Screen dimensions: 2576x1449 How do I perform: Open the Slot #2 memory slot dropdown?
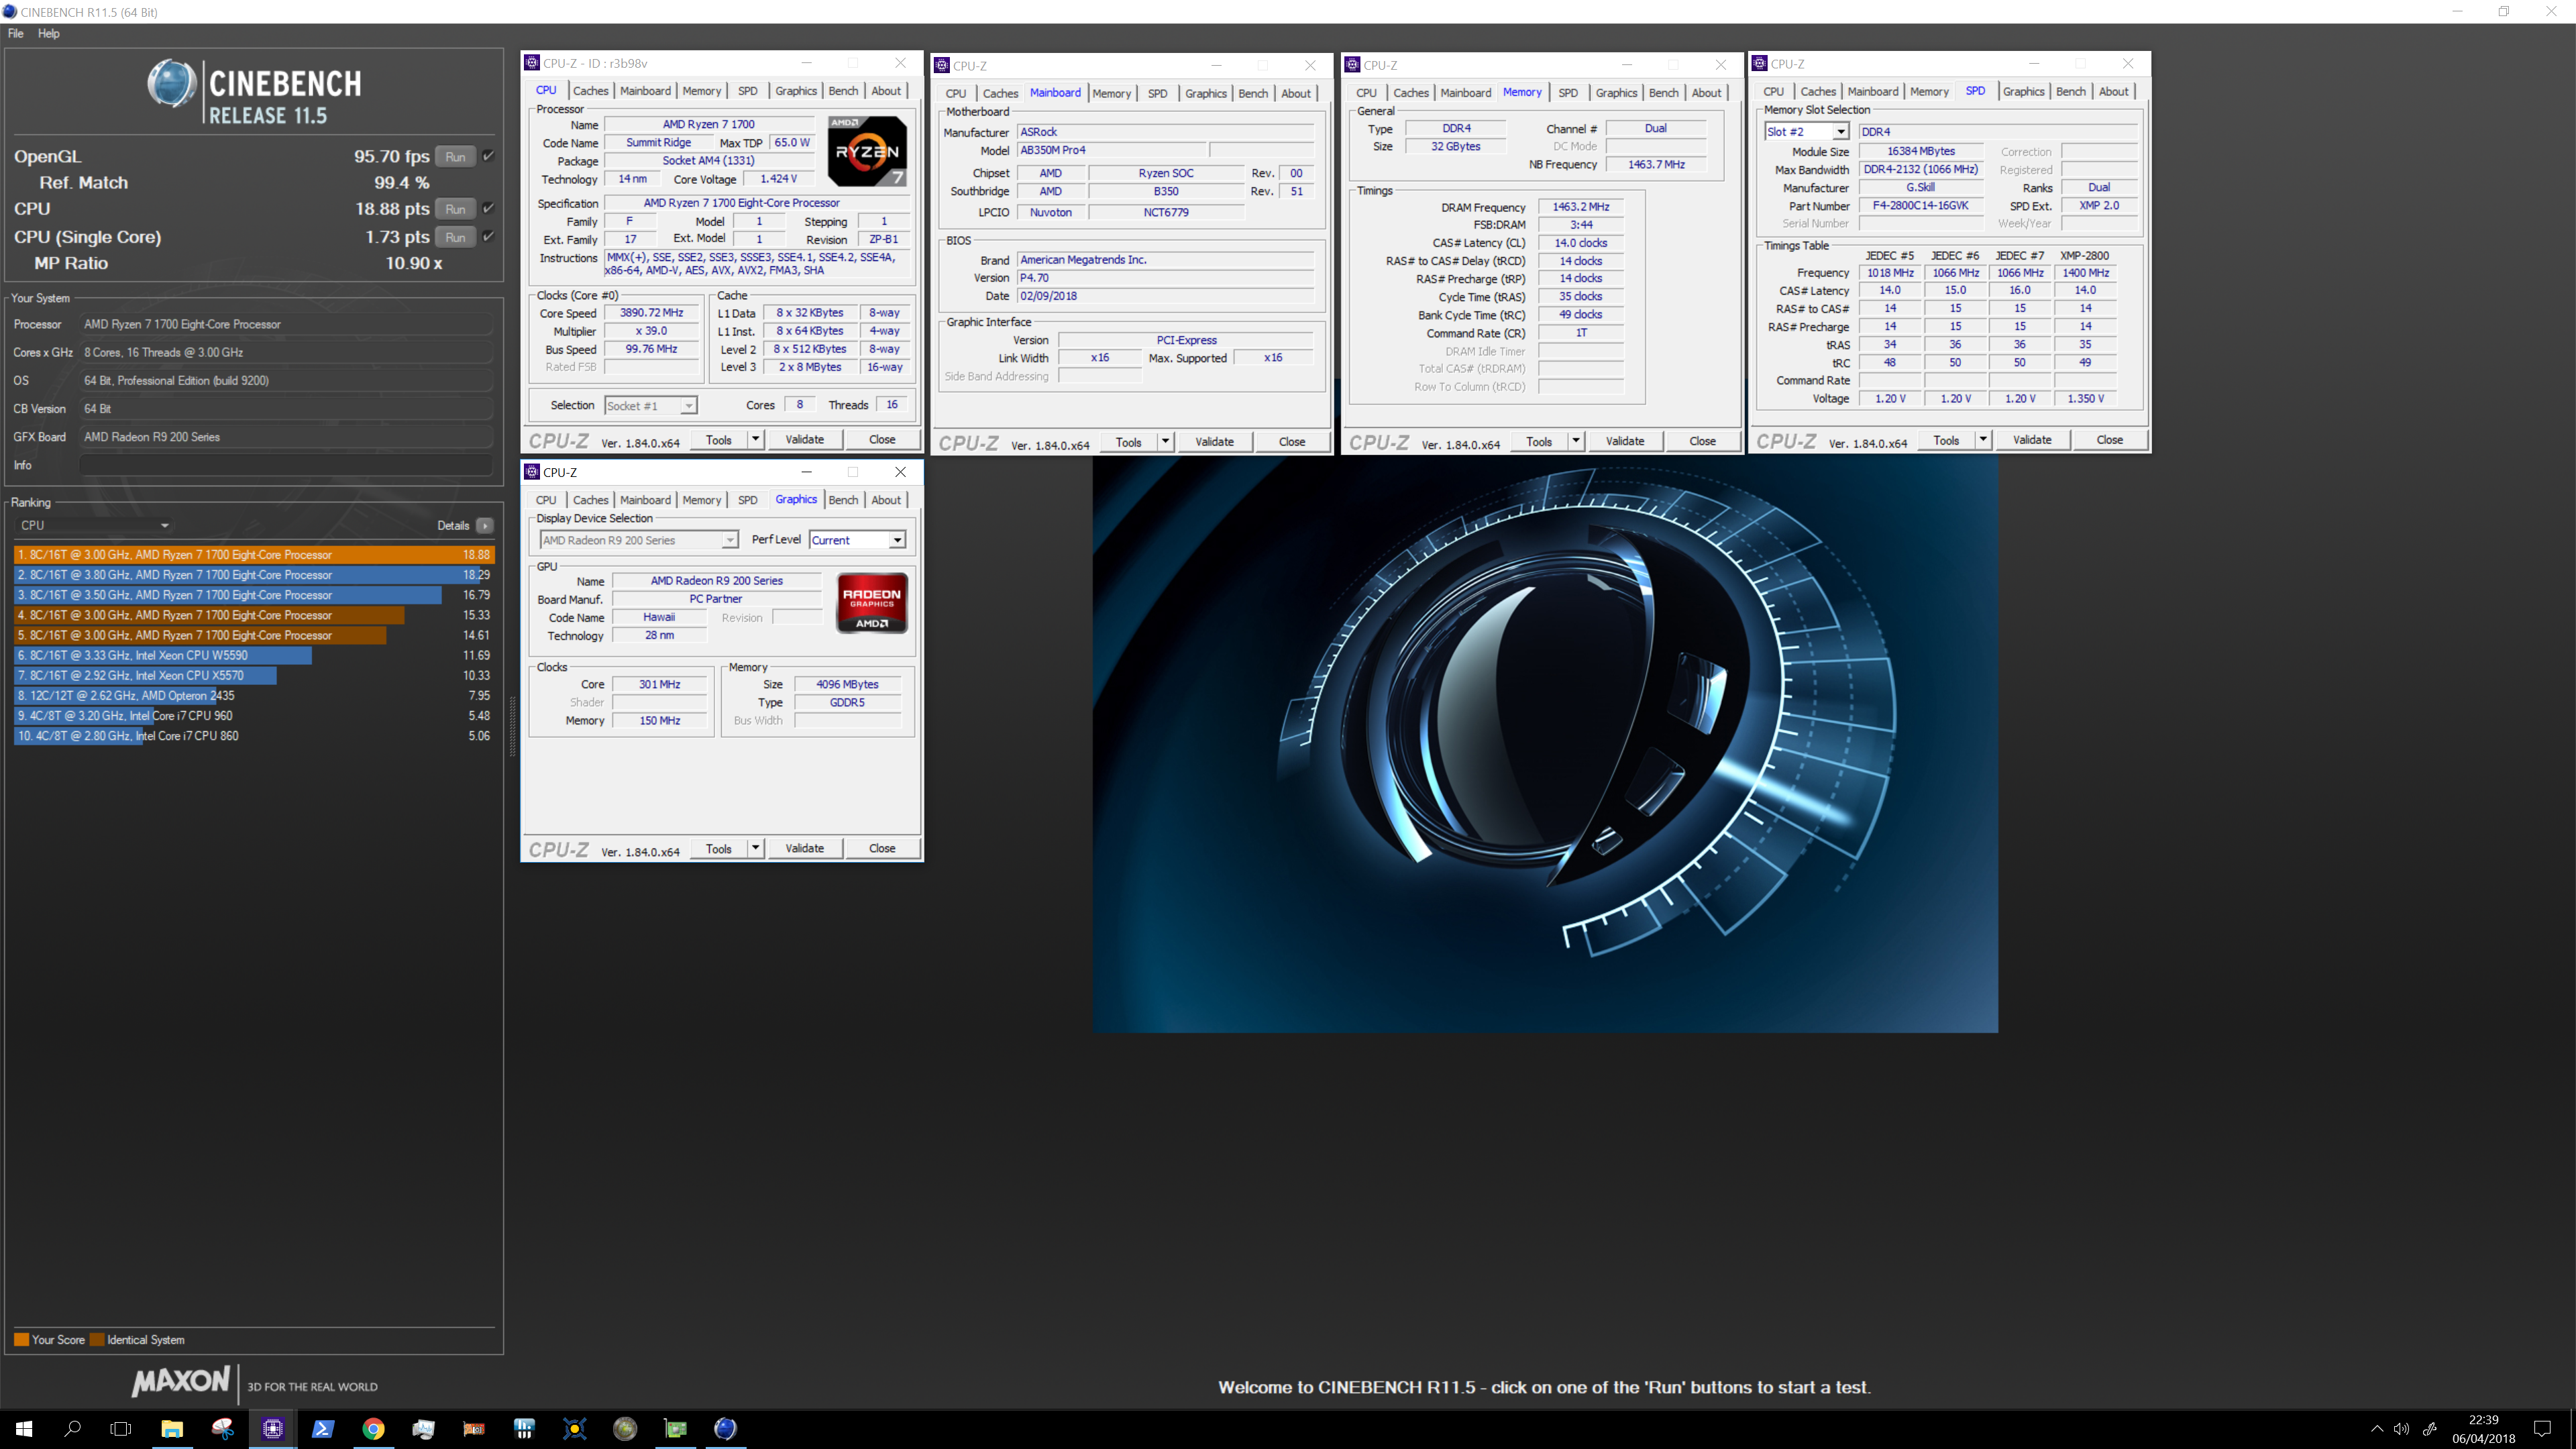pyautogui.click(x=1807, y=131)
